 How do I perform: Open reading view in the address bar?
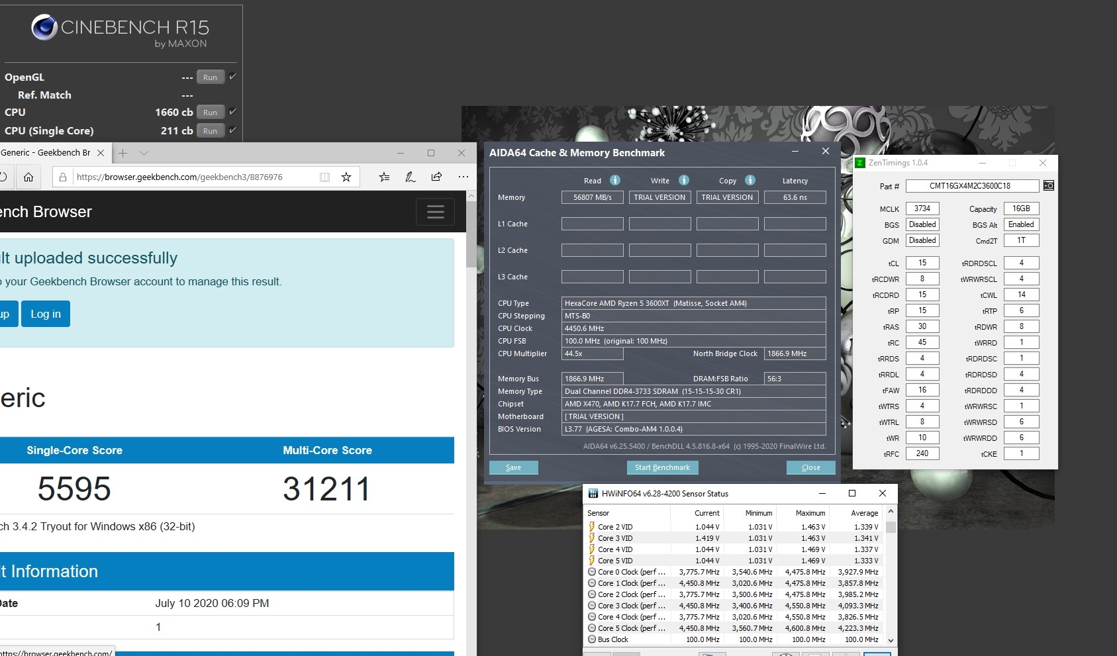coord(324,177)
